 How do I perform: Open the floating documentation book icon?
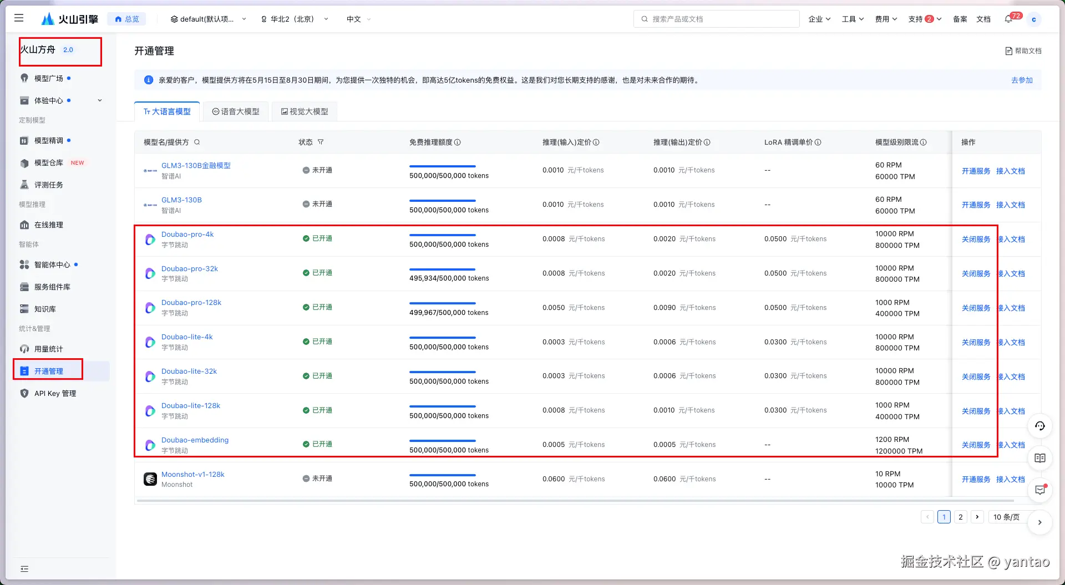click(1040, 458)
